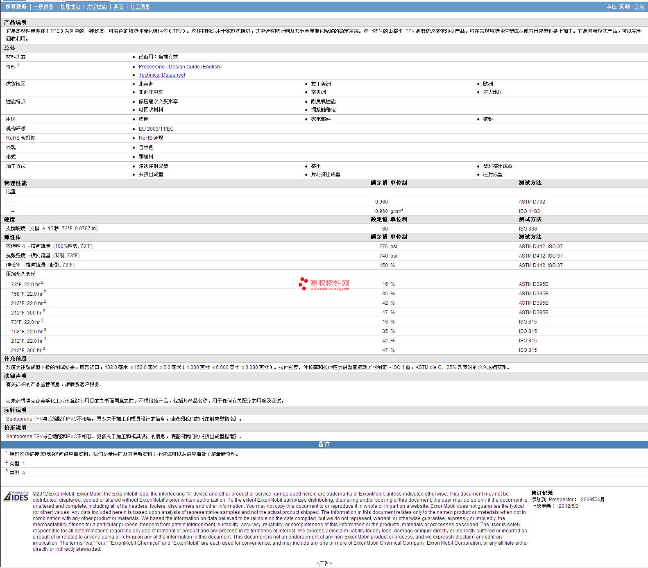Select the 所有数据 tab
The height and width of the screenshot is (568, 648).
16,7
